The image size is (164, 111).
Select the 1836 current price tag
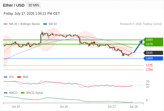coord(153,53)
